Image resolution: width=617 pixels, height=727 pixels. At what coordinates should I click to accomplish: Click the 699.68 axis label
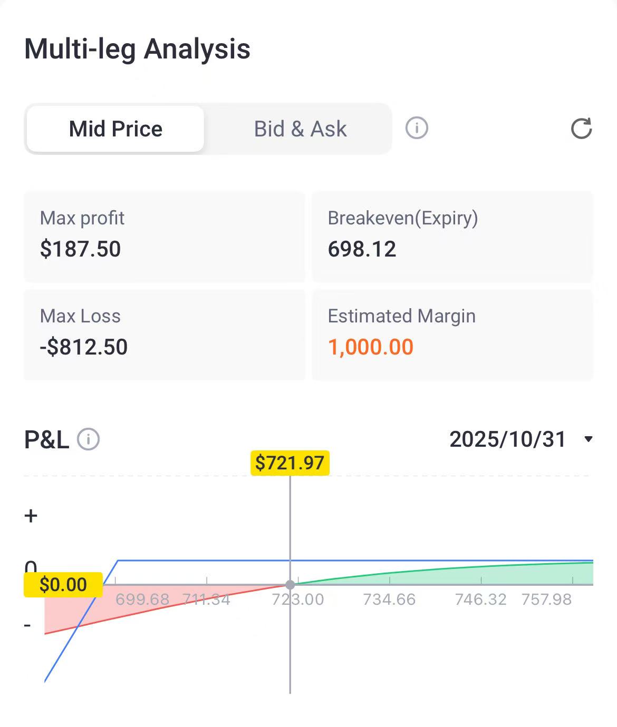coord(142,600)
